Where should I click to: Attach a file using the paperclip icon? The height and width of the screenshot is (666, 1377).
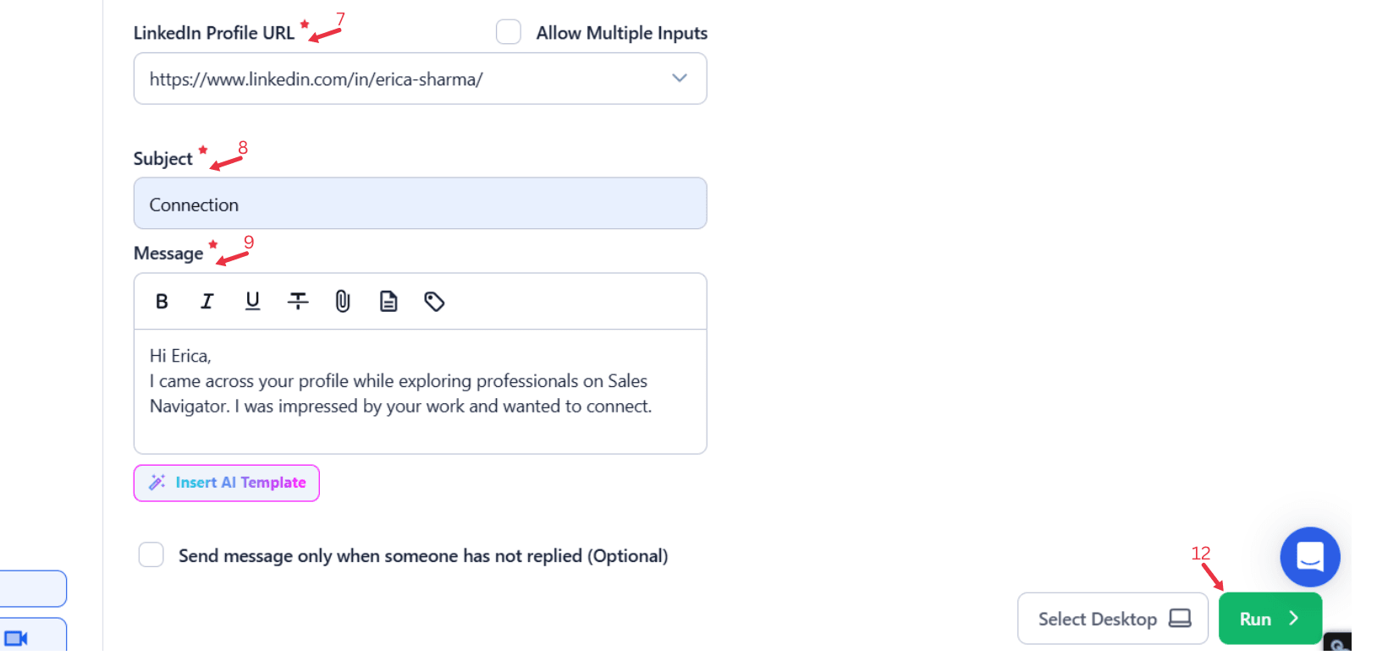point(343,301)
